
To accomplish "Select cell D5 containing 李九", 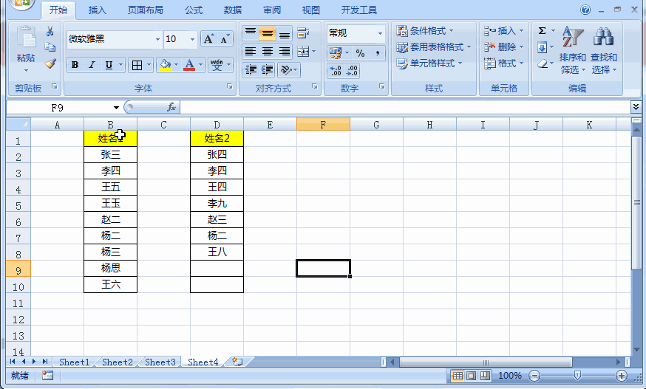I will coord(217,203).
